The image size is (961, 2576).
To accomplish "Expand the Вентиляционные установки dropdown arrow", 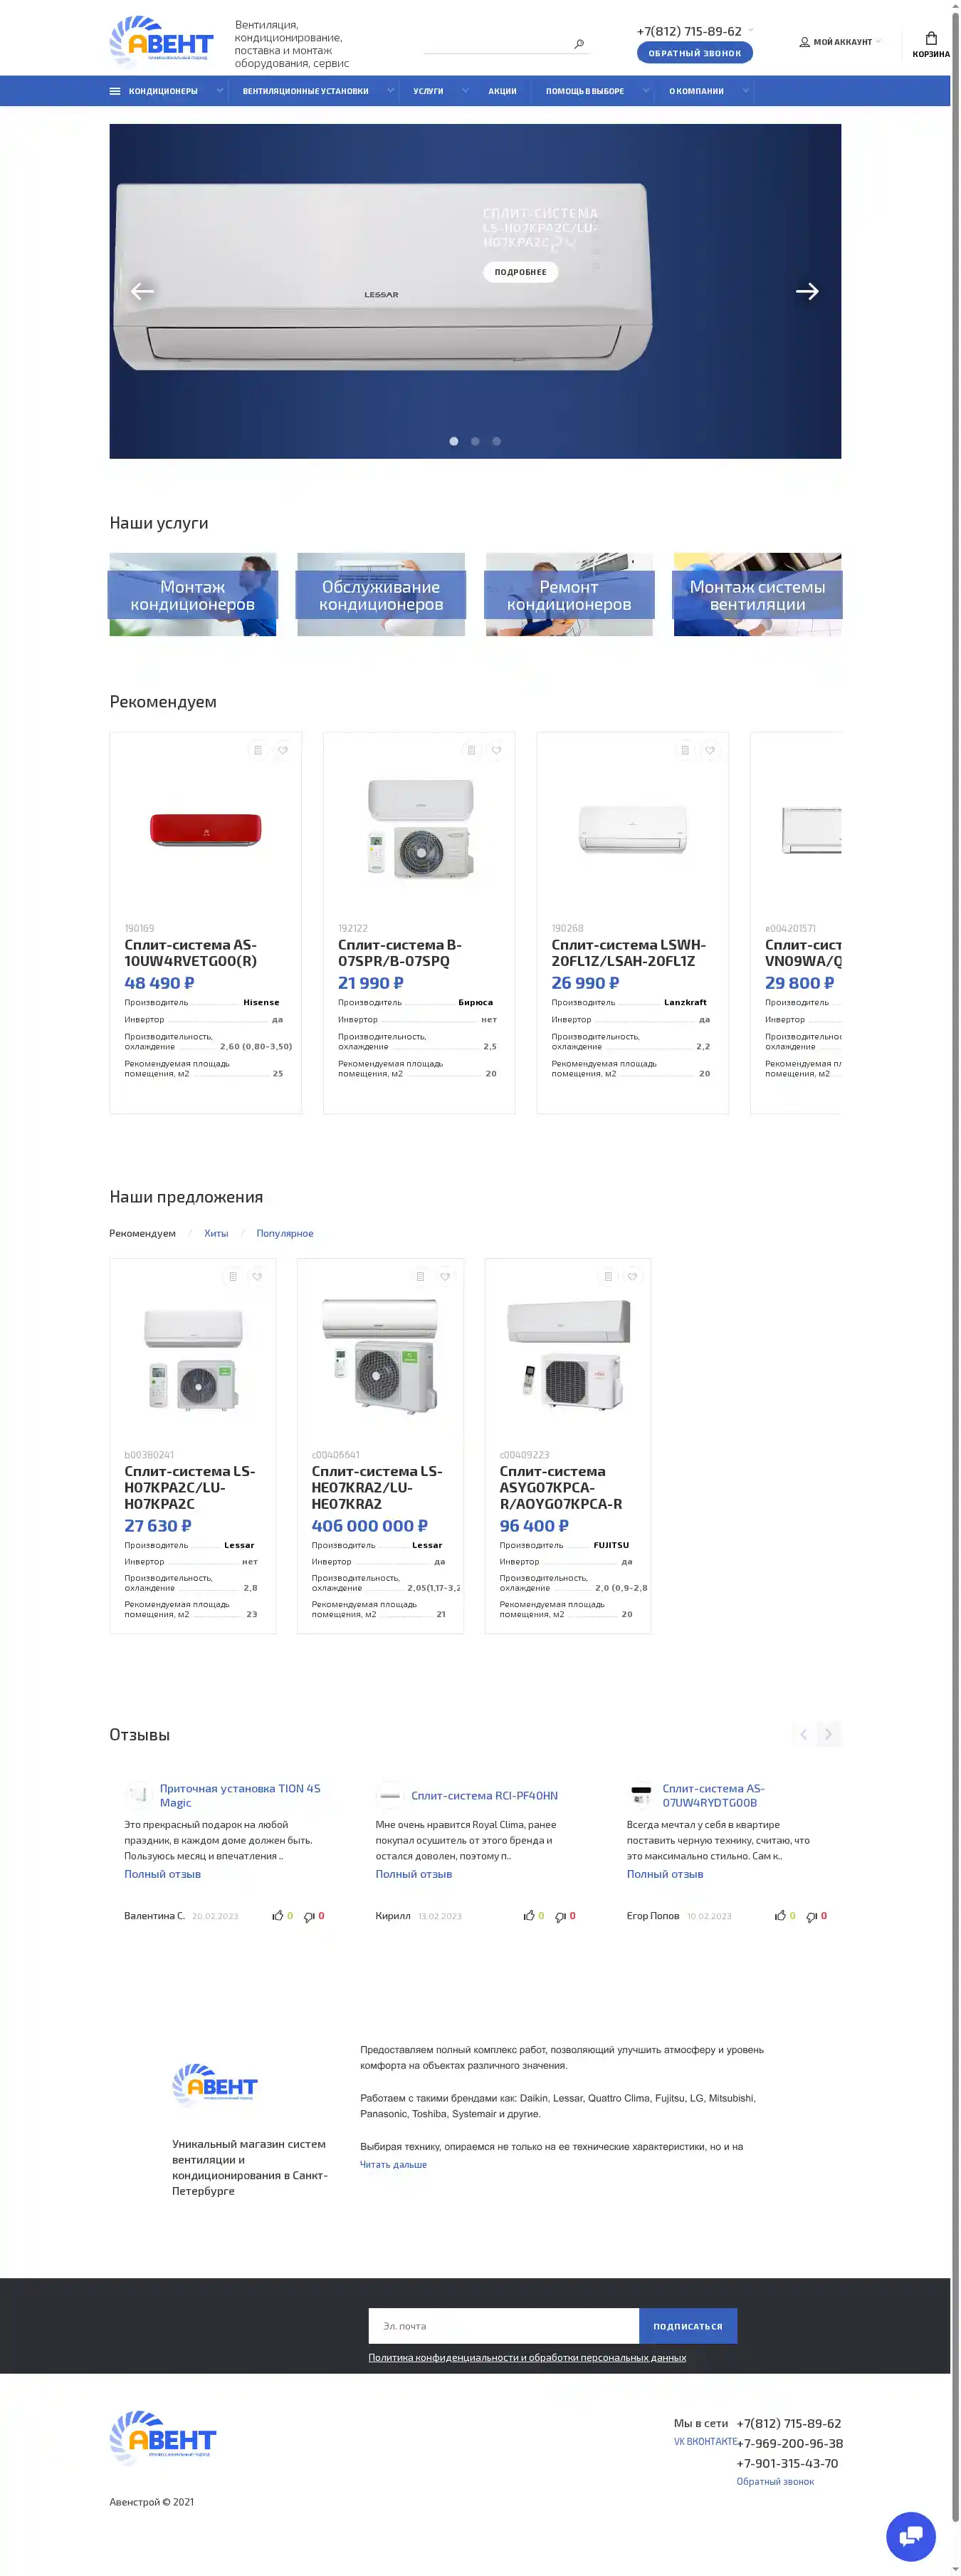I will point(391,91).
